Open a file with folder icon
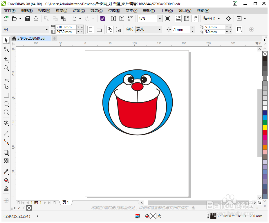 (15, 19)
